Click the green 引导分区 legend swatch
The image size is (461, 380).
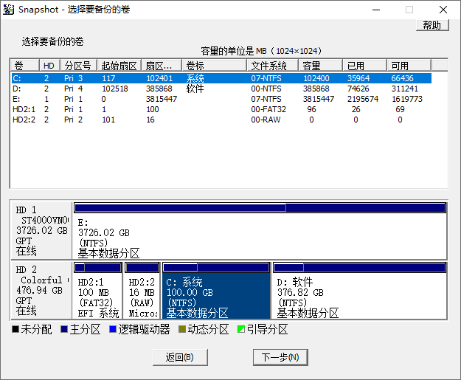click(x=240, y=329)
